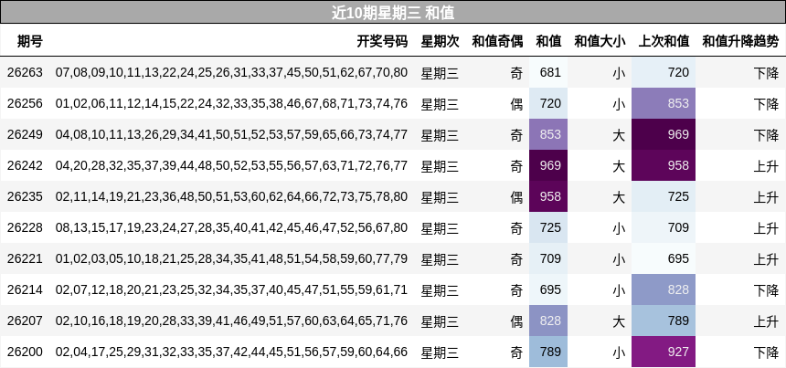Click 上次和值 cell 969 in row 26249

[x=664, y=134]
